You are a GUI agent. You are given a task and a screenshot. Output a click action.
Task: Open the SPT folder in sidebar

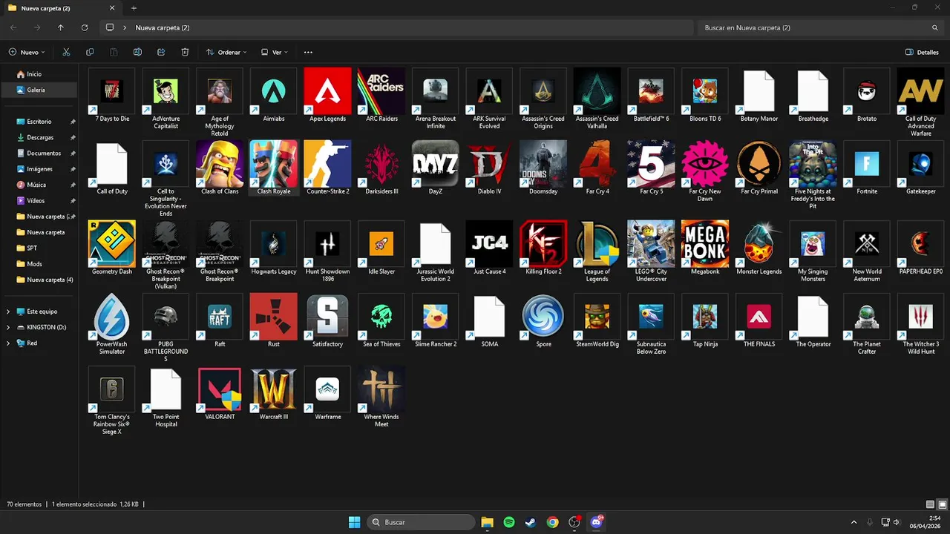click(x=32, y=248)
